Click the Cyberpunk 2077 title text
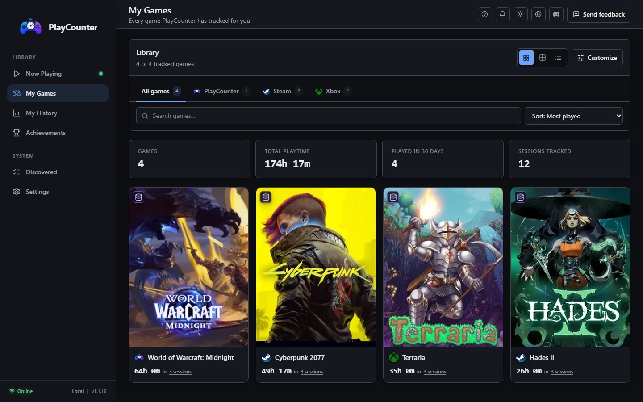The width and height of the screenshot is (643, 402). [300, 358]
